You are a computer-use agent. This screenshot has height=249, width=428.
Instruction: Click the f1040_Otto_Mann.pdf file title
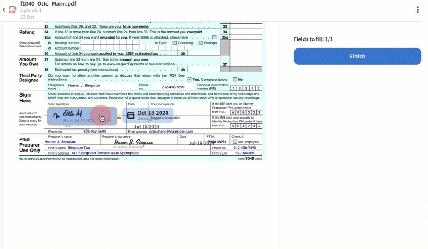[x=48, y=3]
